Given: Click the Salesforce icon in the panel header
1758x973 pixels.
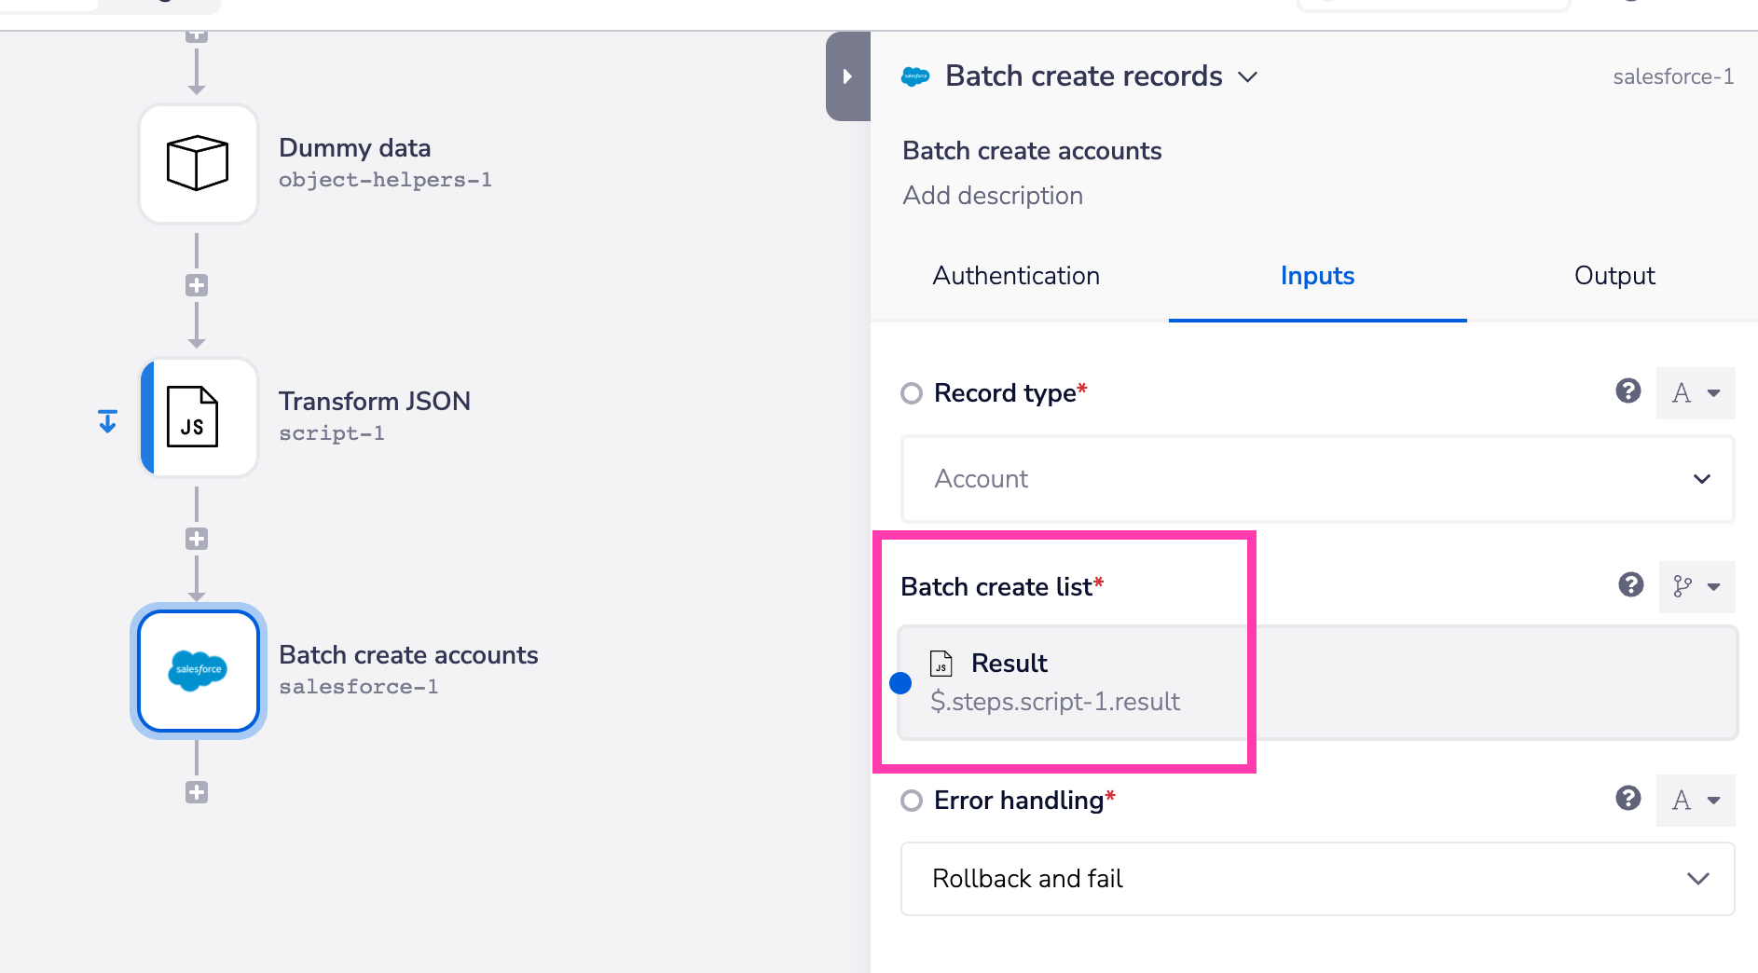Looking at the screenshot, I should tap(915, 76).
